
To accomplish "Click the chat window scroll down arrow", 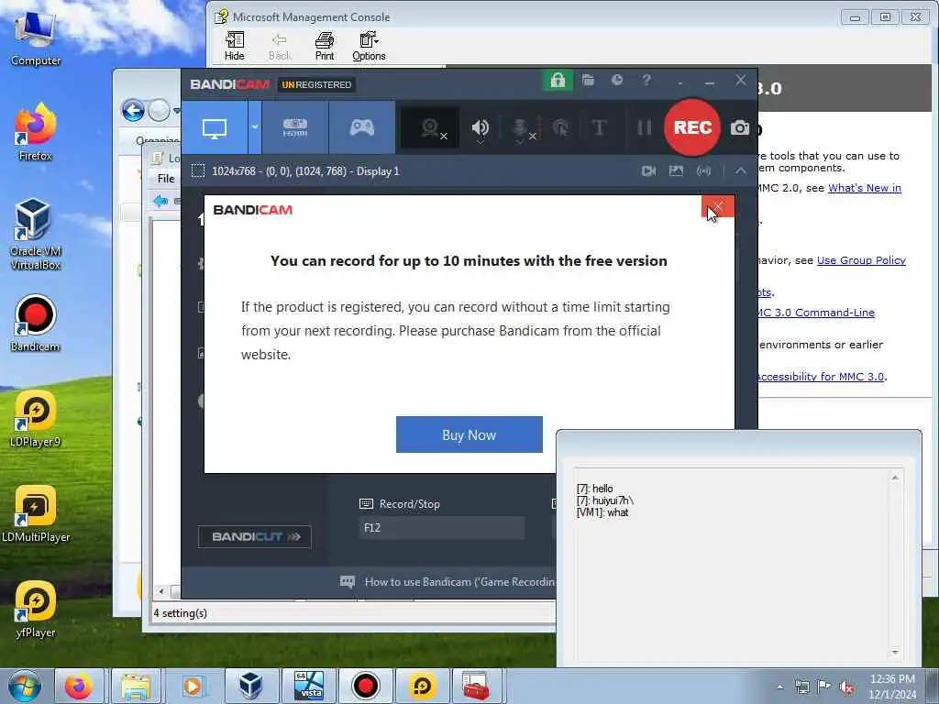I will click(x=895, y=652).
